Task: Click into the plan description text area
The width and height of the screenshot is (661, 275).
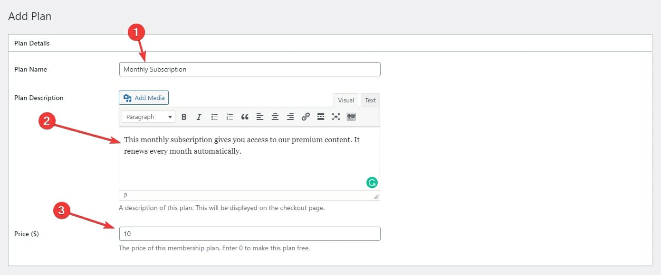Action: pos(249,159)
